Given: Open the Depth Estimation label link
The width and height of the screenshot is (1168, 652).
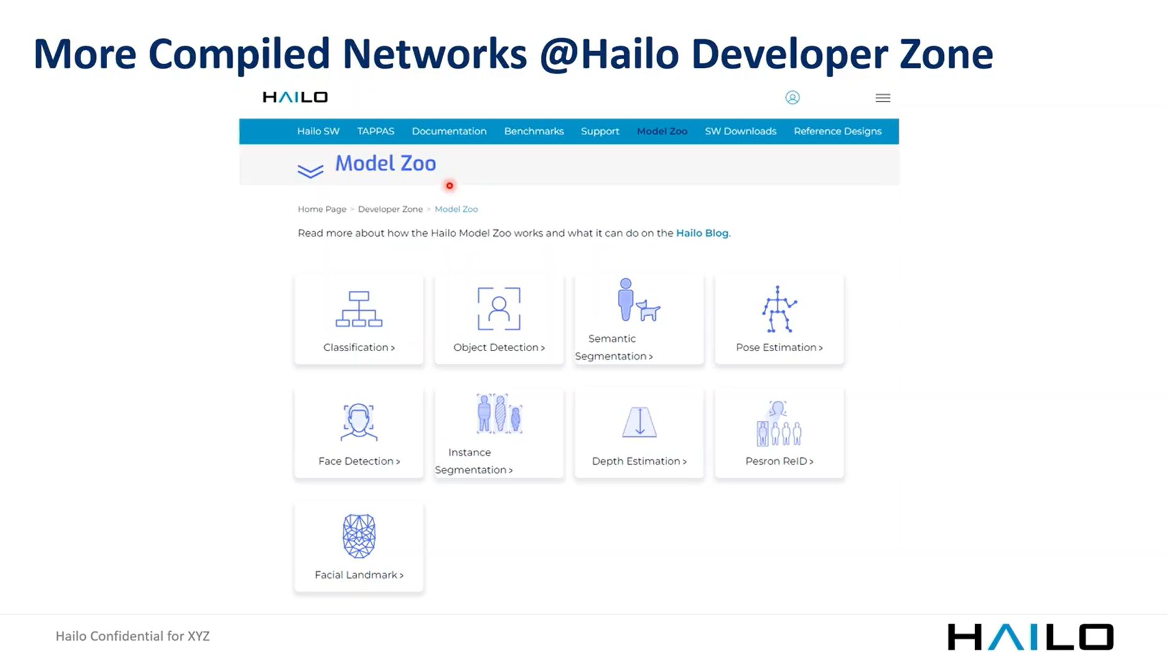Looking at the screenshot, I should click(639, 461).
